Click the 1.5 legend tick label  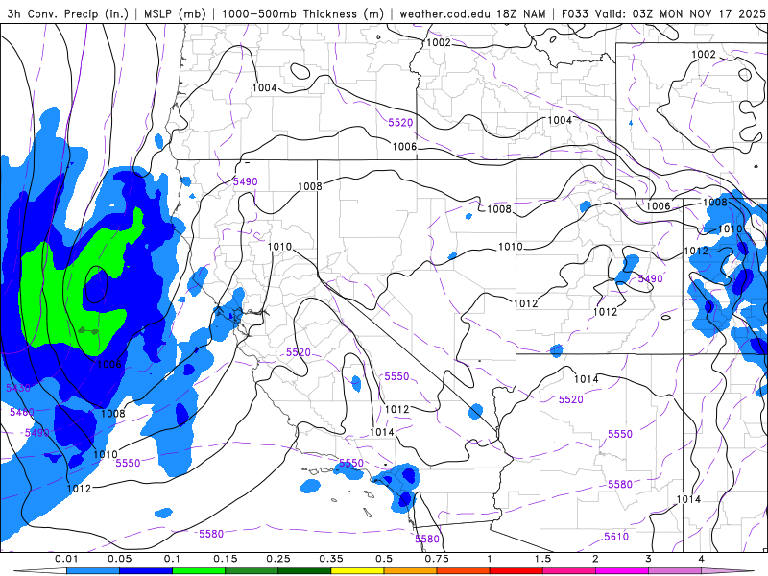coord(542,559)
